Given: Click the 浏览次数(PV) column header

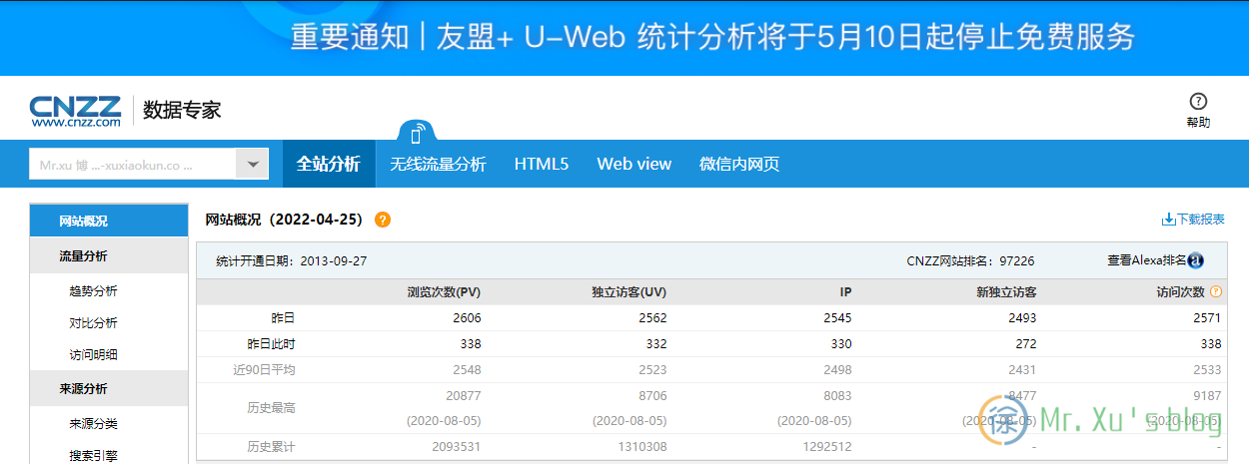Looking at the screenshot, I should 444,291.
